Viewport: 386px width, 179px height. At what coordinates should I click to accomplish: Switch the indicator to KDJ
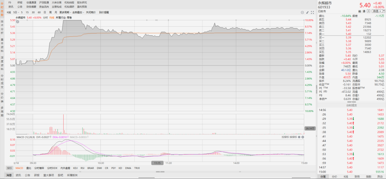coord(75,168)
